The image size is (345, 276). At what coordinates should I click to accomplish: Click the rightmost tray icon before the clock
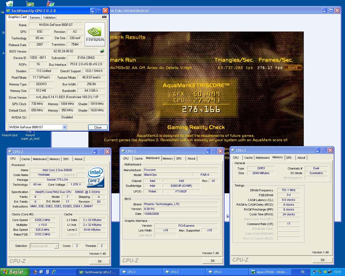(x=330, y=272)
